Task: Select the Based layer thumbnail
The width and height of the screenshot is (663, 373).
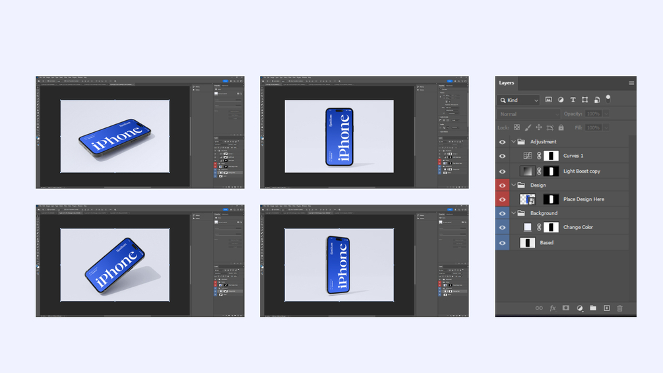Action: point(527,243)
